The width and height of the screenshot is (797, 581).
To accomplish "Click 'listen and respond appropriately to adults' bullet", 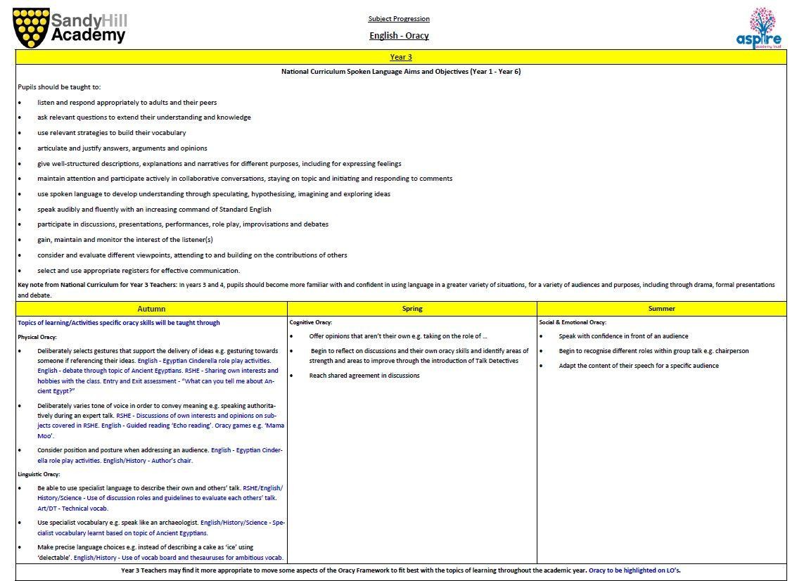I will 127,103.
